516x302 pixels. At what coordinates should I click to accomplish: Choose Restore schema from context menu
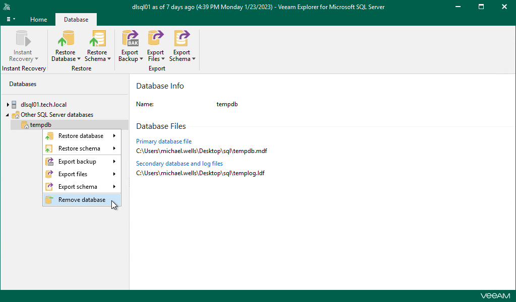82,148
